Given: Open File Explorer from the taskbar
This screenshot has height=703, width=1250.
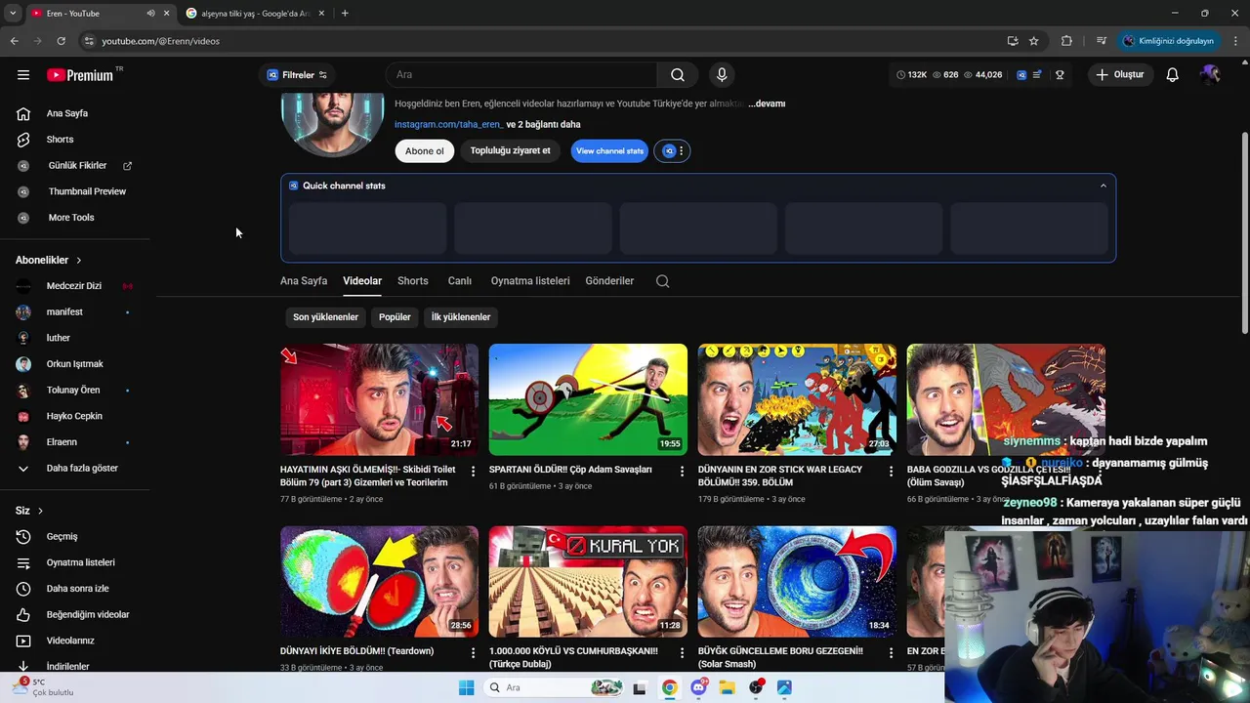Looking at the screenshot, I should (x=727, y=687).
